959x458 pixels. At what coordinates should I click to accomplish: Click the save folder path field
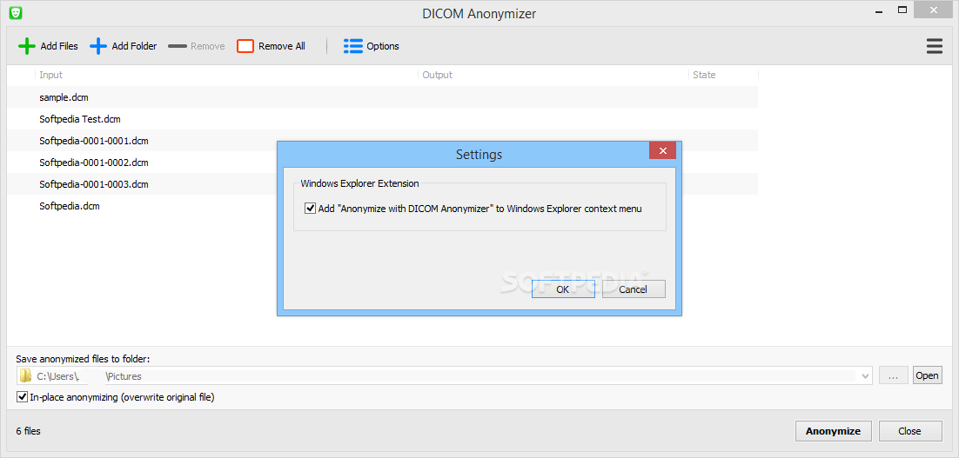tap(445, 376)
